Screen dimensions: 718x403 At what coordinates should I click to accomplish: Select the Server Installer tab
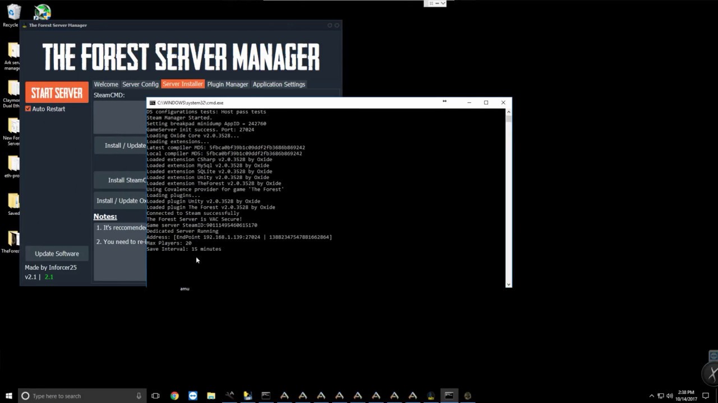pyautogui.click(x=183, y=84)
